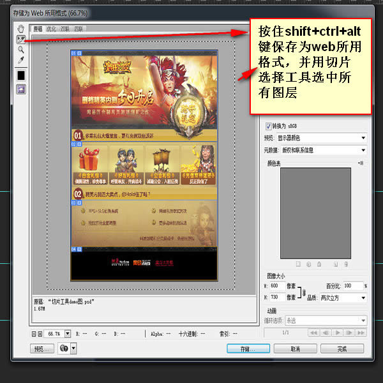Select the Eyedropper tool

(21, 60)
